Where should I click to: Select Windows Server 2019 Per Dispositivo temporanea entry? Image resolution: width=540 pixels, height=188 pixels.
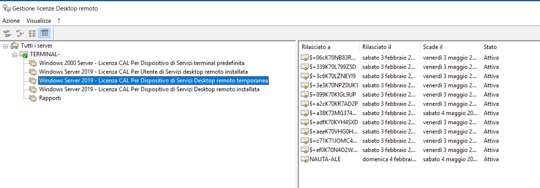pyautogui.click(x=154, y=80)
